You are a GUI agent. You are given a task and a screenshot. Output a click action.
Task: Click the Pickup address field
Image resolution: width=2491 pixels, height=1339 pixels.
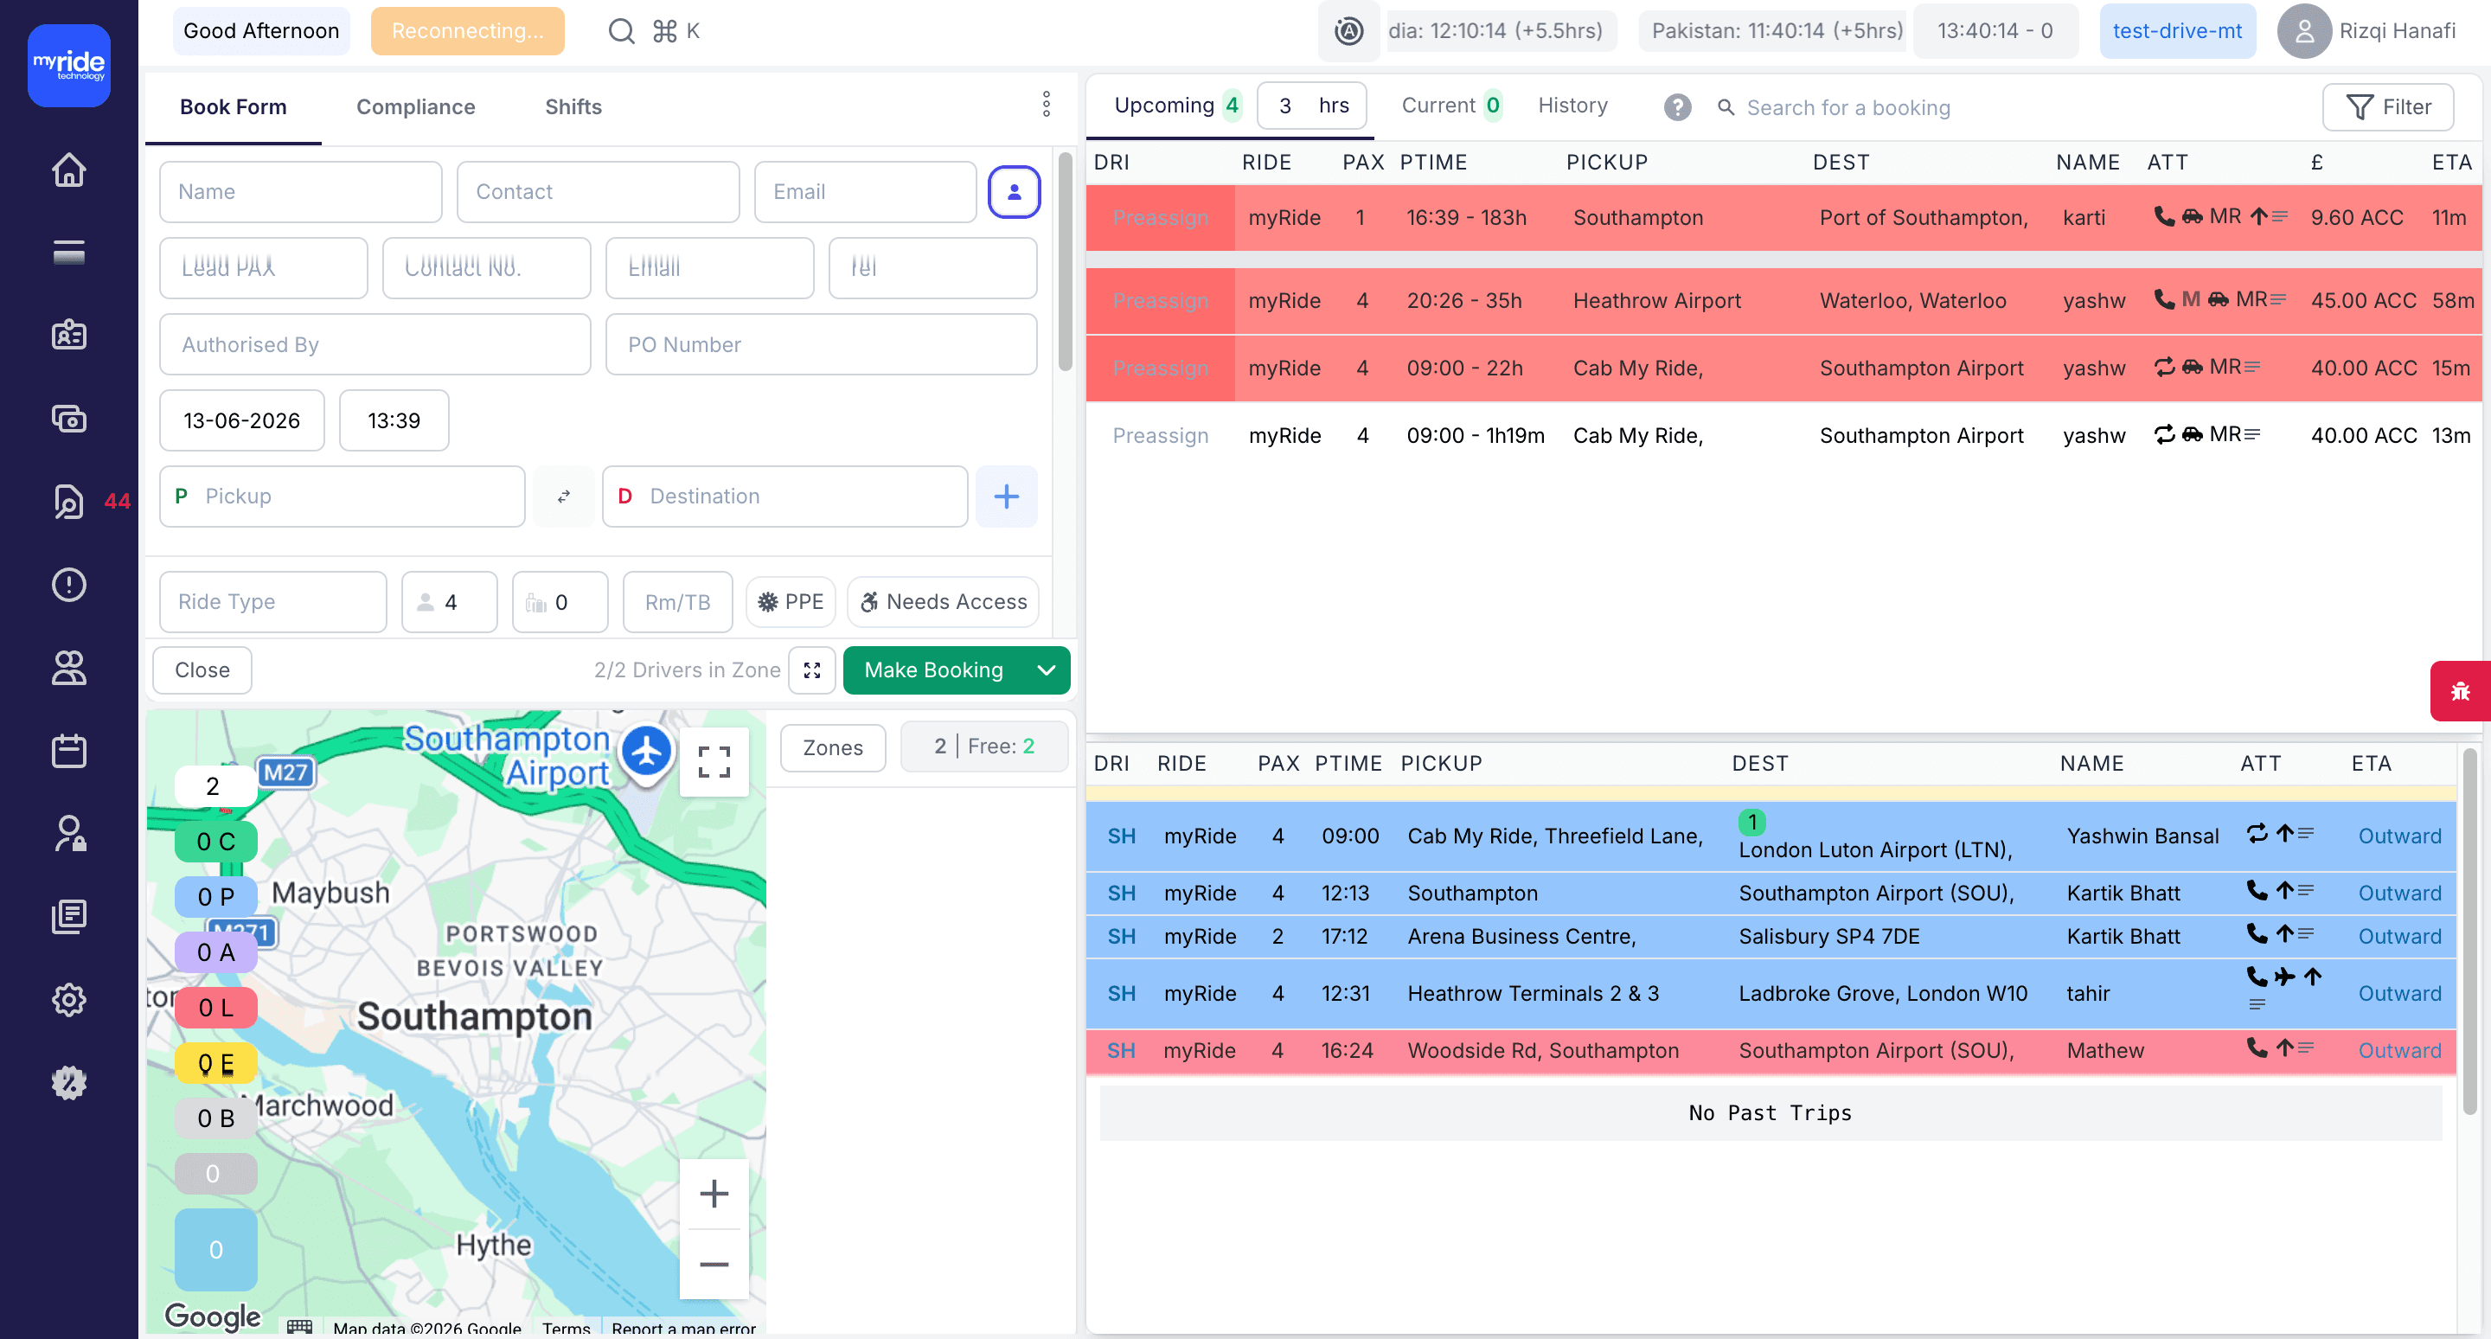pos(343,496)
